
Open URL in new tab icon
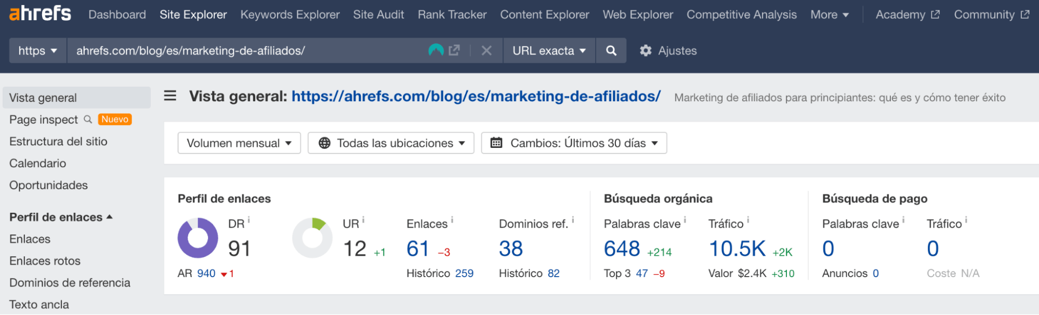pyautogui.click(x=454, y=50)
